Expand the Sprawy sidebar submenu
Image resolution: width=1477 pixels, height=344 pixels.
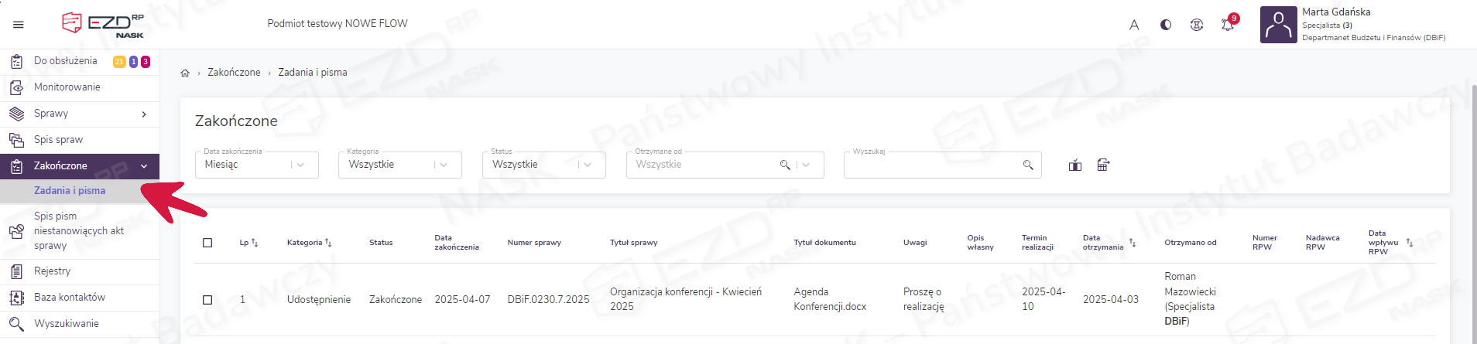(x=144, y=114)
